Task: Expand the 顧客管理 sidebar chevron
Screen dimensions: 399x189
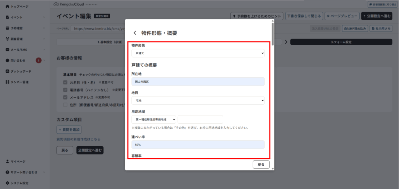Action: (44, 39)
